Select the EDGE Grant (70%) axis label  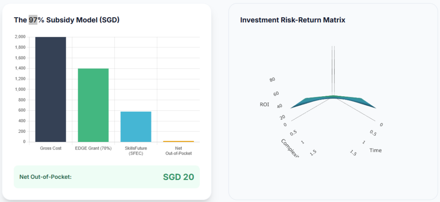(93, 148)
